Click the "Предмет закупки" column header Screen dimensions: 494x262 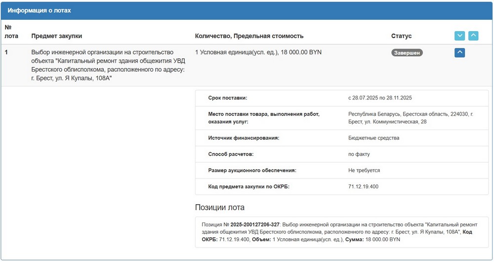coord(57,36)
